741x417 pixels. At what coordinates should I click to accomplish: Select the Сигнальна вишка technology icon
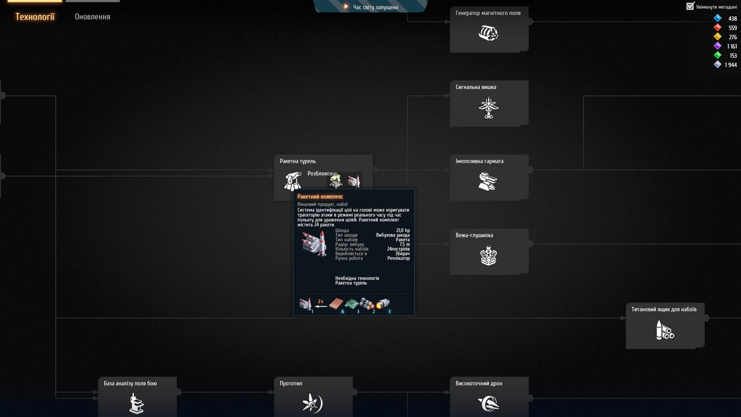click(489, 107)
